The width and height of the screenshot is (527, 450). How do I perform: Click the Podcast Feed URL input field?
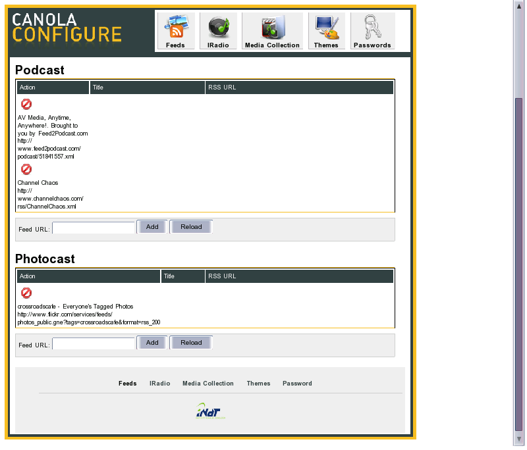94,228
